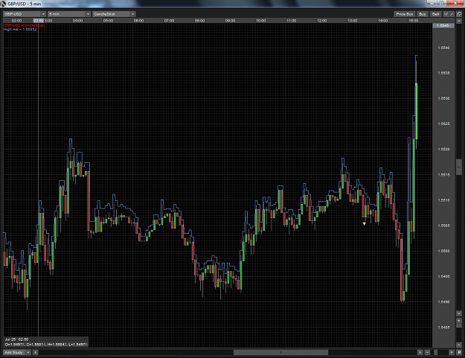Click the highlighted 02:50 time marker
This screenshot has height=358, width=465.
point(39,21)
